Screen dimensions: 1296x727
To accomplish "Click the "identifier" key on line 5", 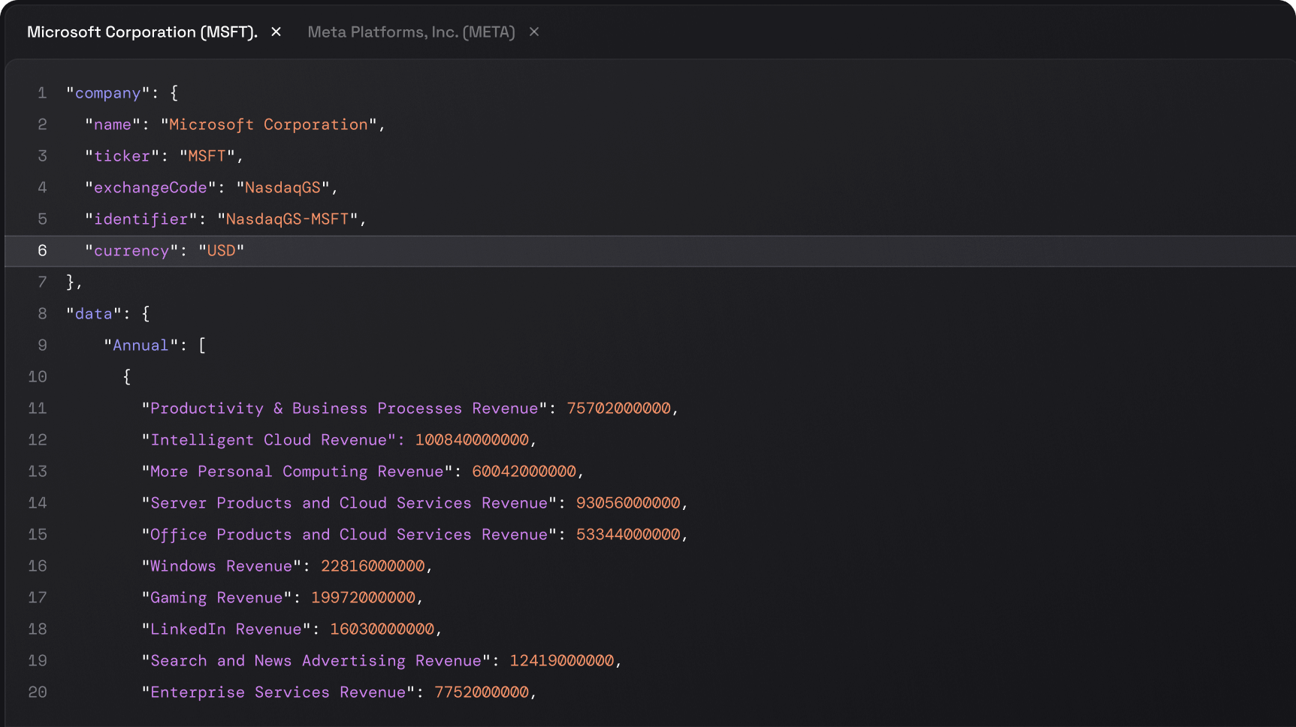I will [x=141, y=219].
